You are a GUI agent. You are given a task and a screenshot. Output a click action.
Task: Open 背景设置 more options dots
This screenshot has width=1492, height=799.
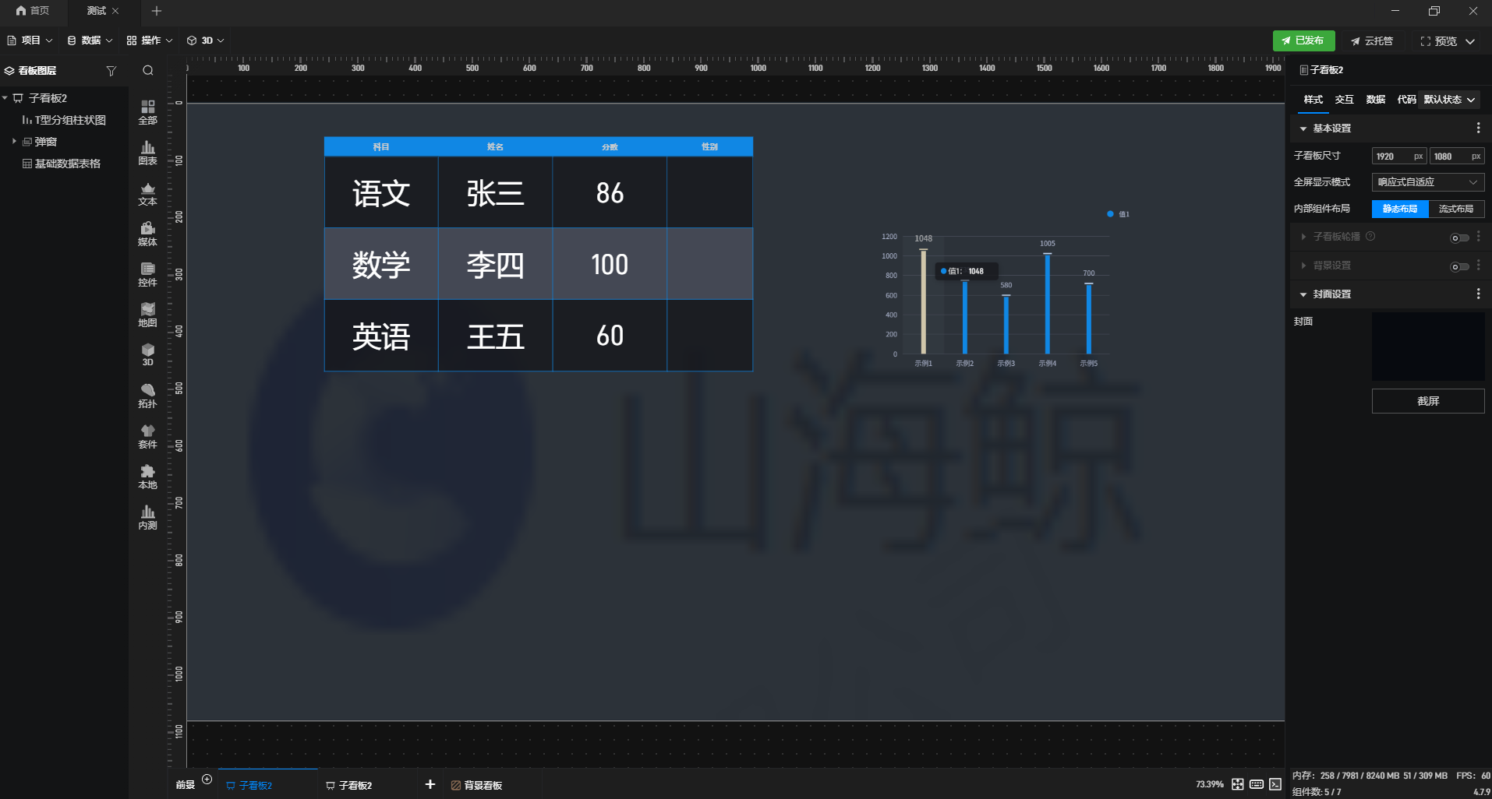(x=1478, y=266)
